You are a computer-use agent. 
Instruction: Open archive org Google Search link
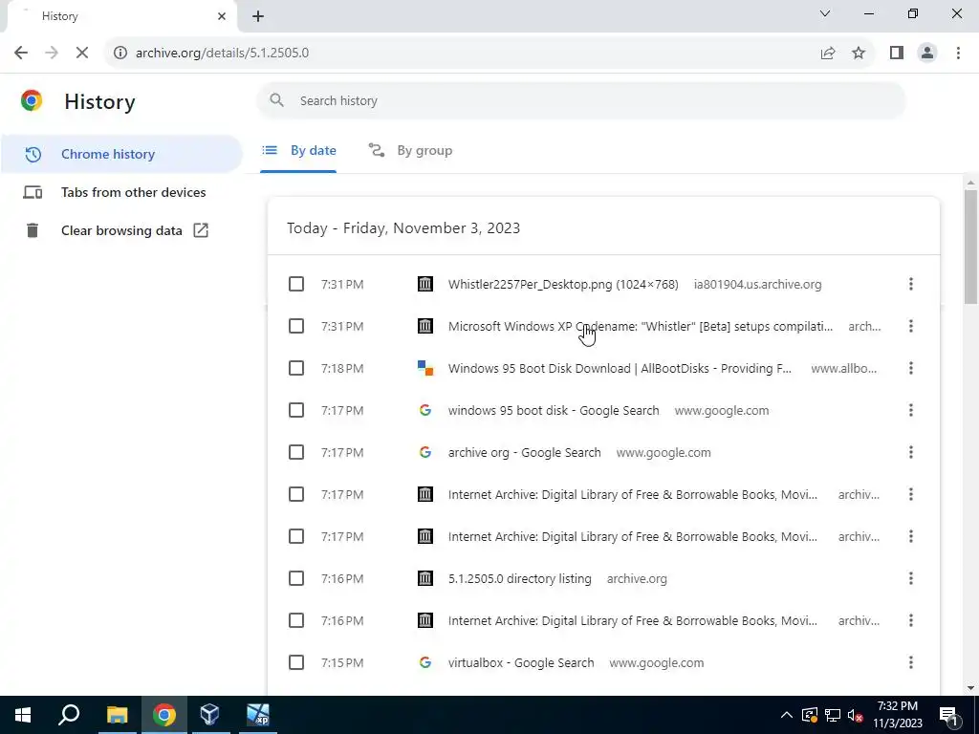tap(525, 452)
